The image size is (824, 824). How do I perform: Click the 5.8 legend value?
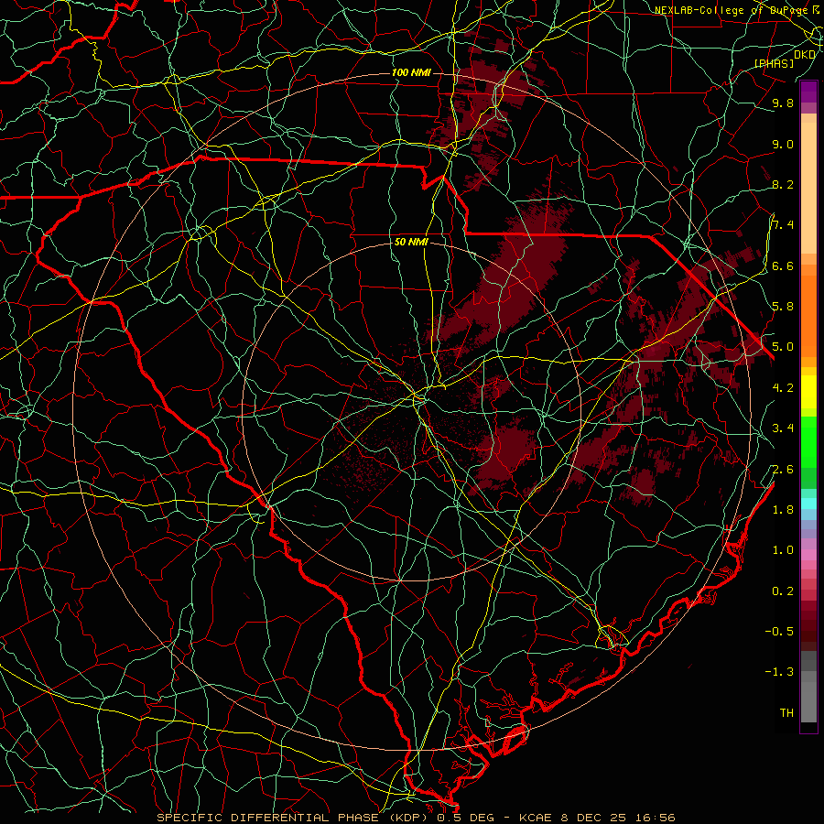[783, 307]
